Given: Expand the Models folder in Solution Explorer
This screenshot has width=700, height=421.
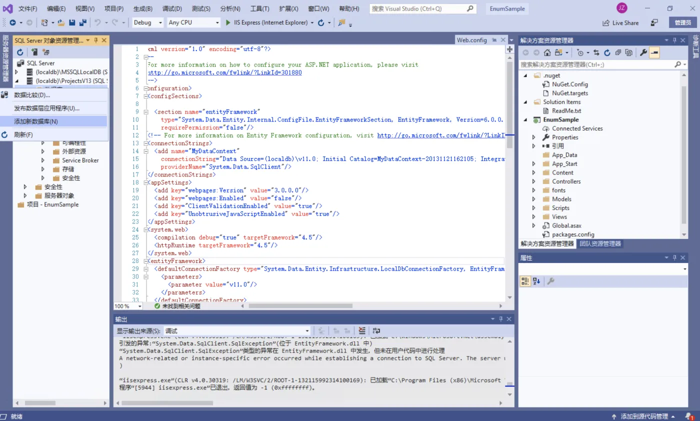Looking at the screenshot, I should pos(533,199).
